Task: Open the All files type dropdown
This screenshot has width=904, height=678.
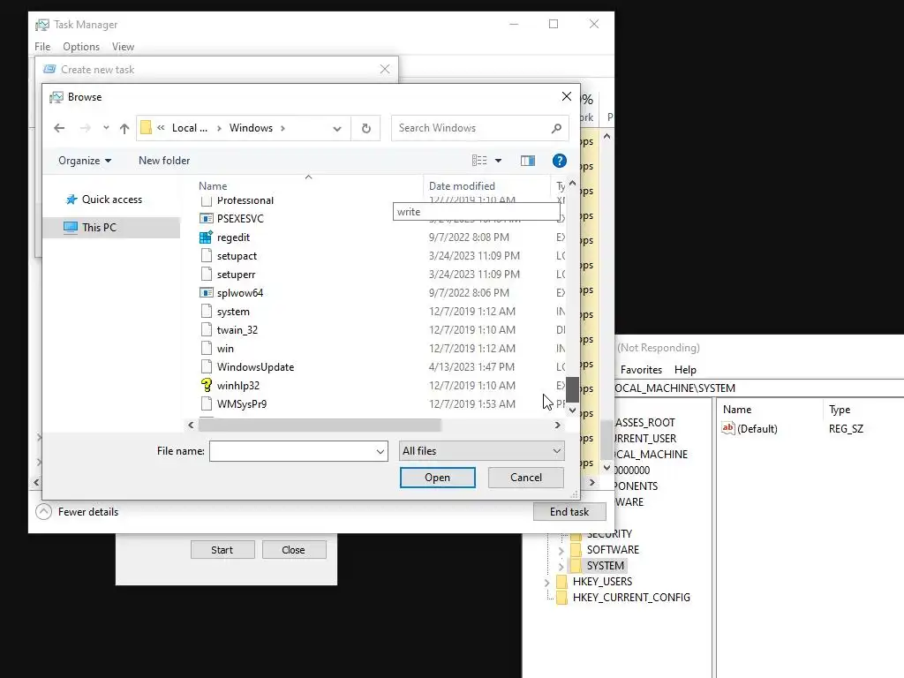Action: point(481,451)
